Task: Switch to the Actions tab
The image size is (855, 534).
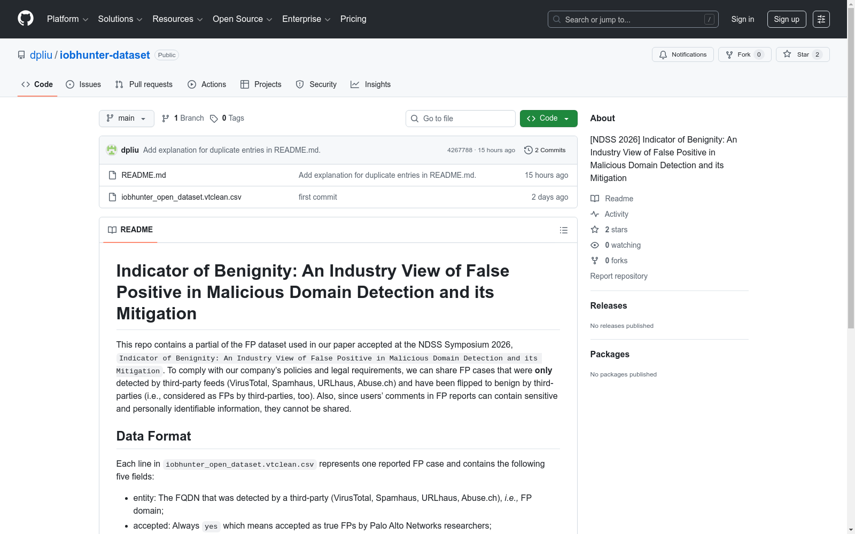Action: 207,84
